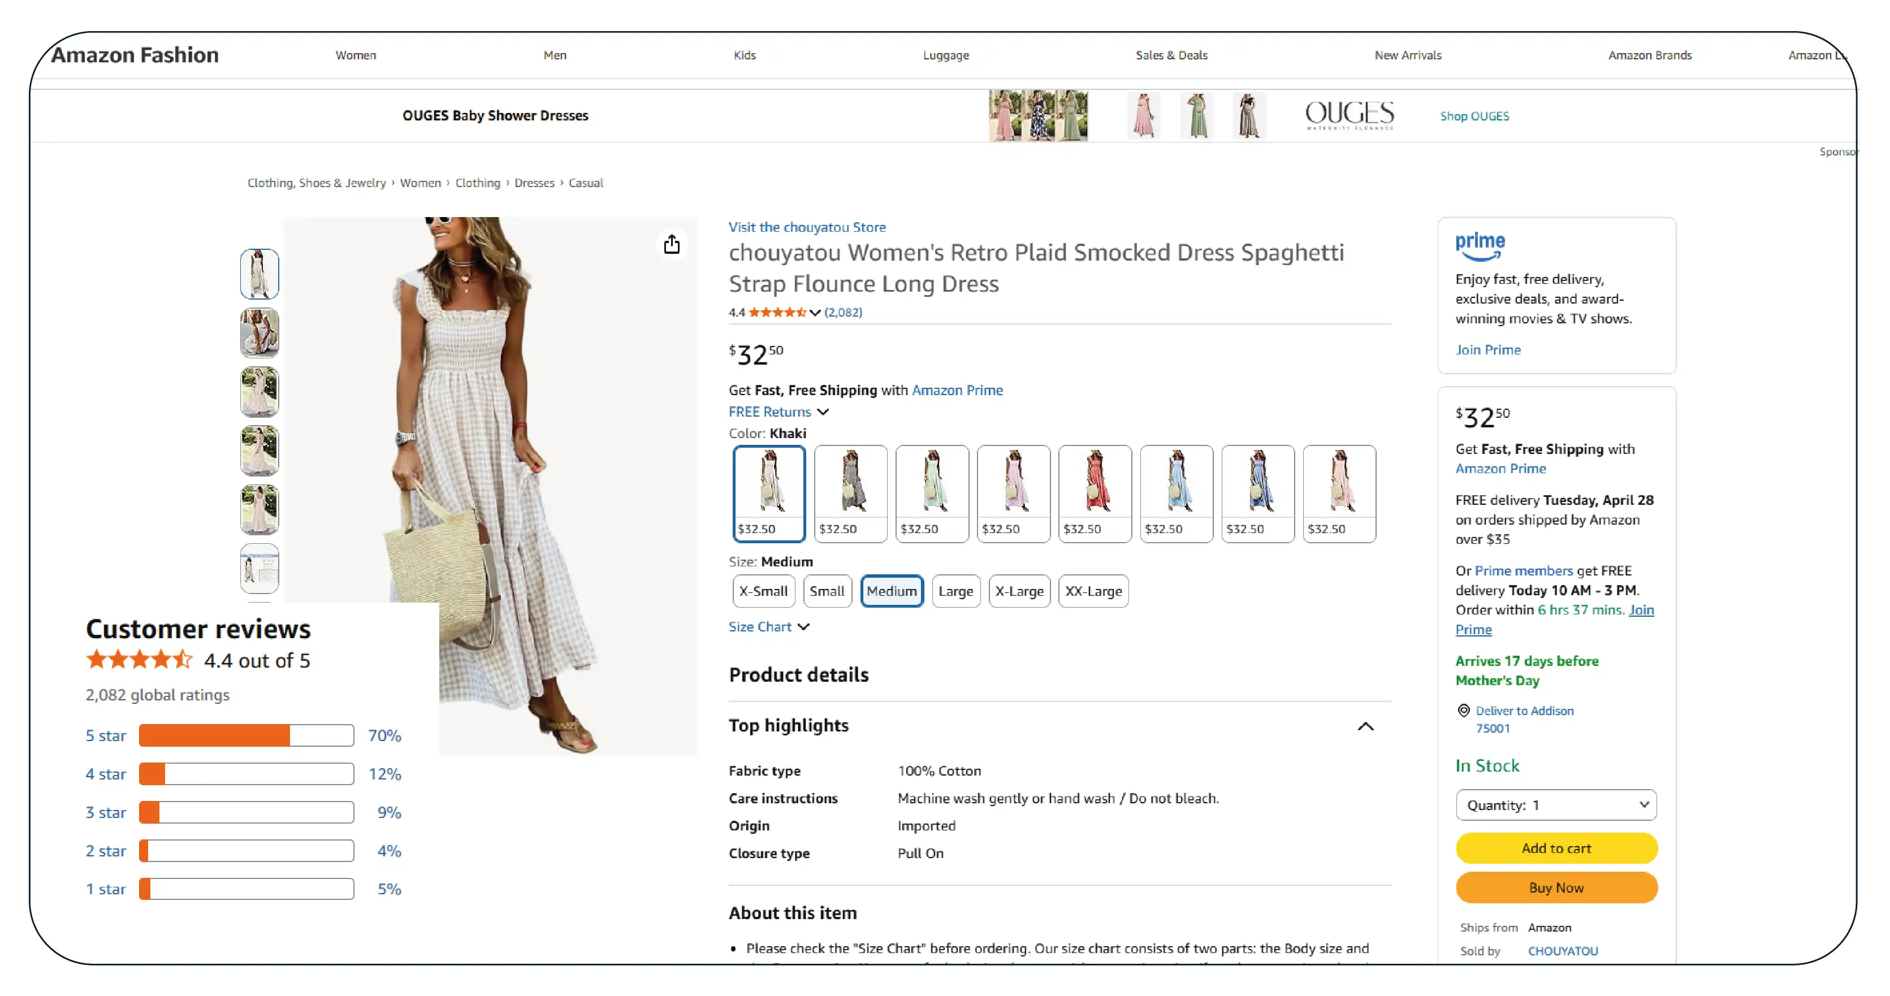Choose the XX-Large size option

(x=1092, y=591)
